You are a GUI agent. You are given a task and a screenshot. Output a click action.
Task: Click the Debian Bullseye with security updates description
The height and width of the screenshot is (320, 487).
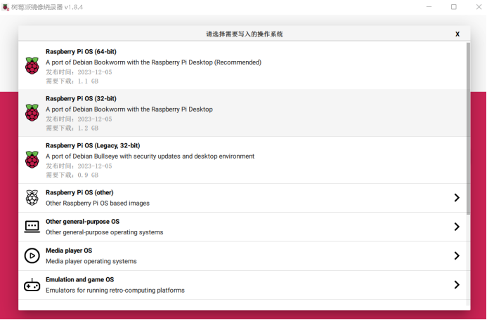coord(150,156)
